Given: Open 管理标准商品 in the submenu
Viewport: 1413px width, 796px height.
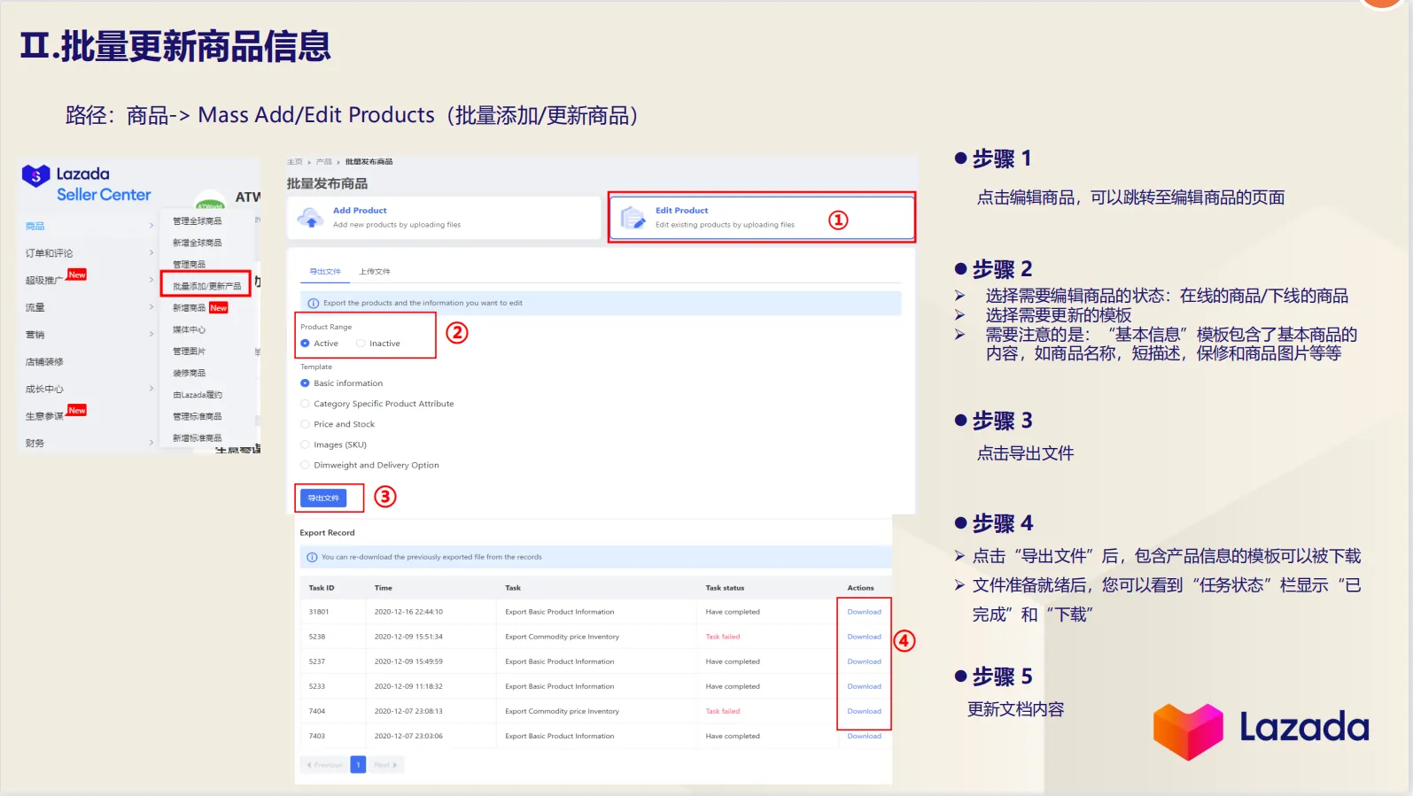Looking at the screenshot, I should pos(198,416).
